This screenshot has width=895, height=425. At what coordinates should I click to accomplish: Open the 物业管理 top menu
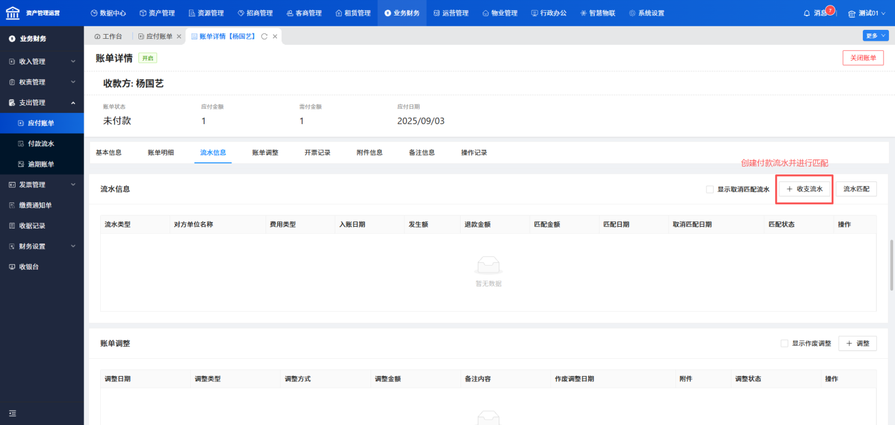pyautogui.click(x=500, y=13)
